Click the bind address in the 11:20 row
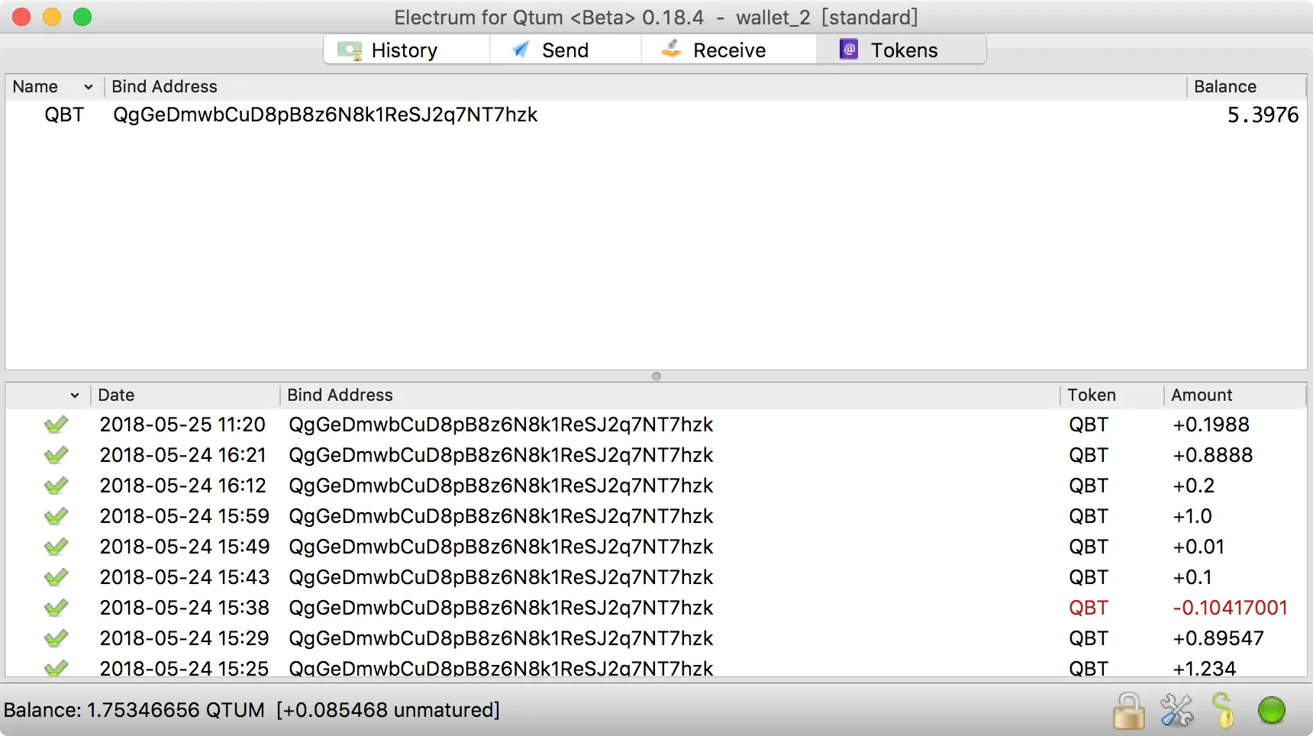The height and width of the screenshot is (736, 1313). pos(501,424)
